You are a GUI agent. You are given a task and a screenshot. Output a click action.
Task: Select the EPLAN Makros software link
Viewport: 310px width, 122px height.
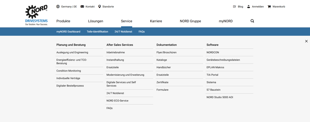pyautogui.click(x=215, y=67)
